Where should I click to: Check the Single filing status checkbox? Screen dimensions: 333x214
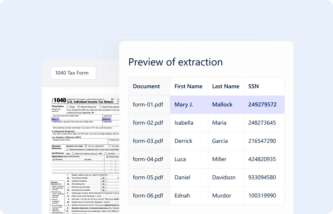tap(68, 107)
